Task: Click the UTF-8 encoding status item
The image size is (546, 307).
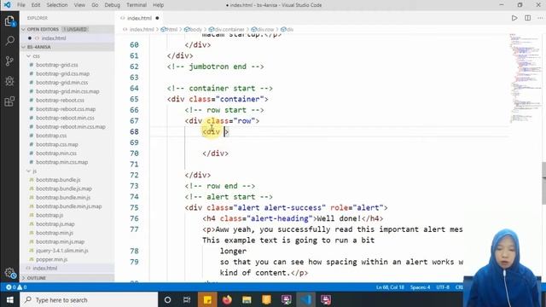Action: click(443, 287)
